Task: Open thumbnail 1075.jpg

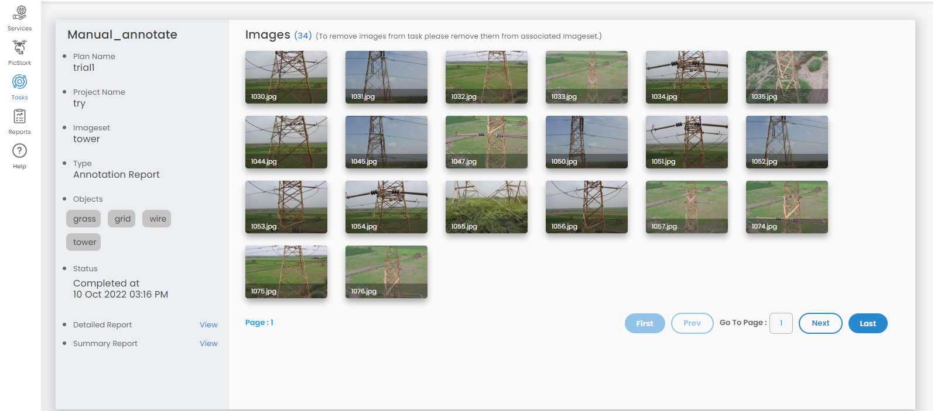Action: pos(286,272)
